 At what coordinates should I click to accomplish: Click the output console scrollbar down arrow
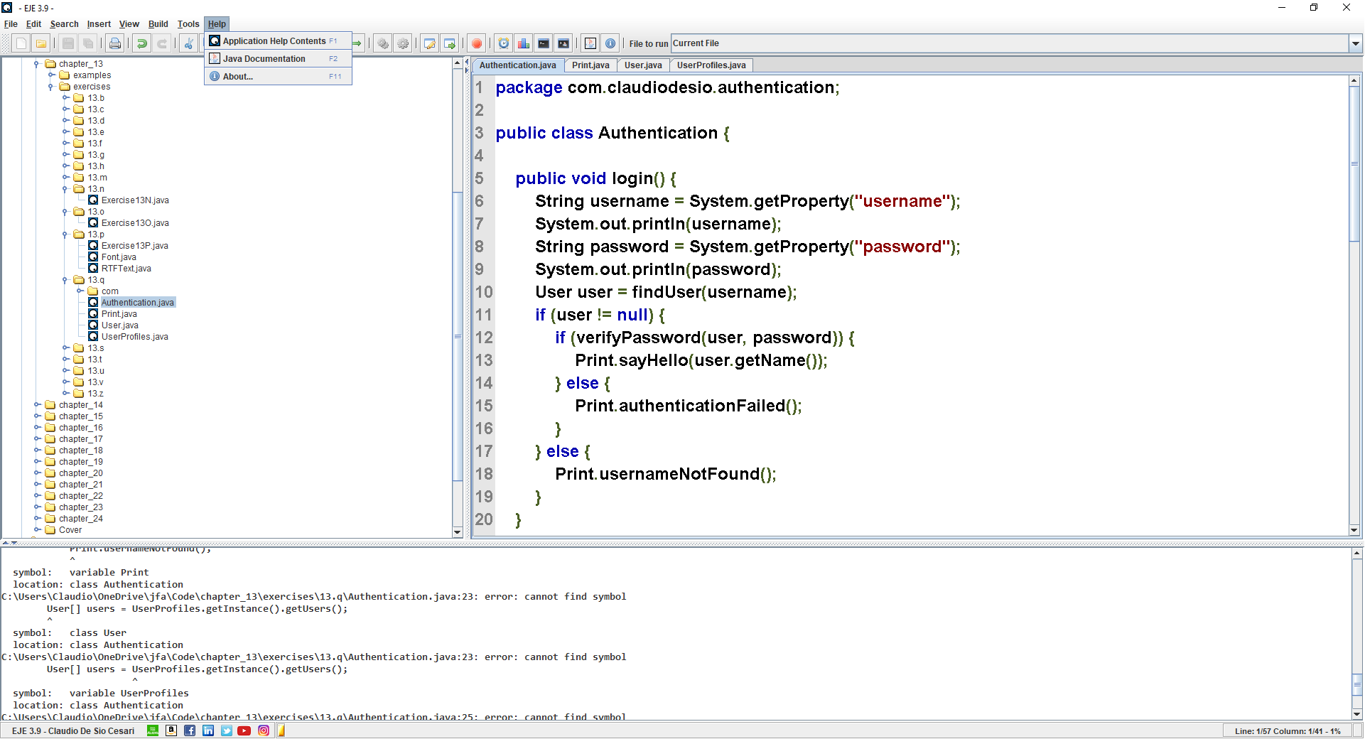(x=1356, y=714)
